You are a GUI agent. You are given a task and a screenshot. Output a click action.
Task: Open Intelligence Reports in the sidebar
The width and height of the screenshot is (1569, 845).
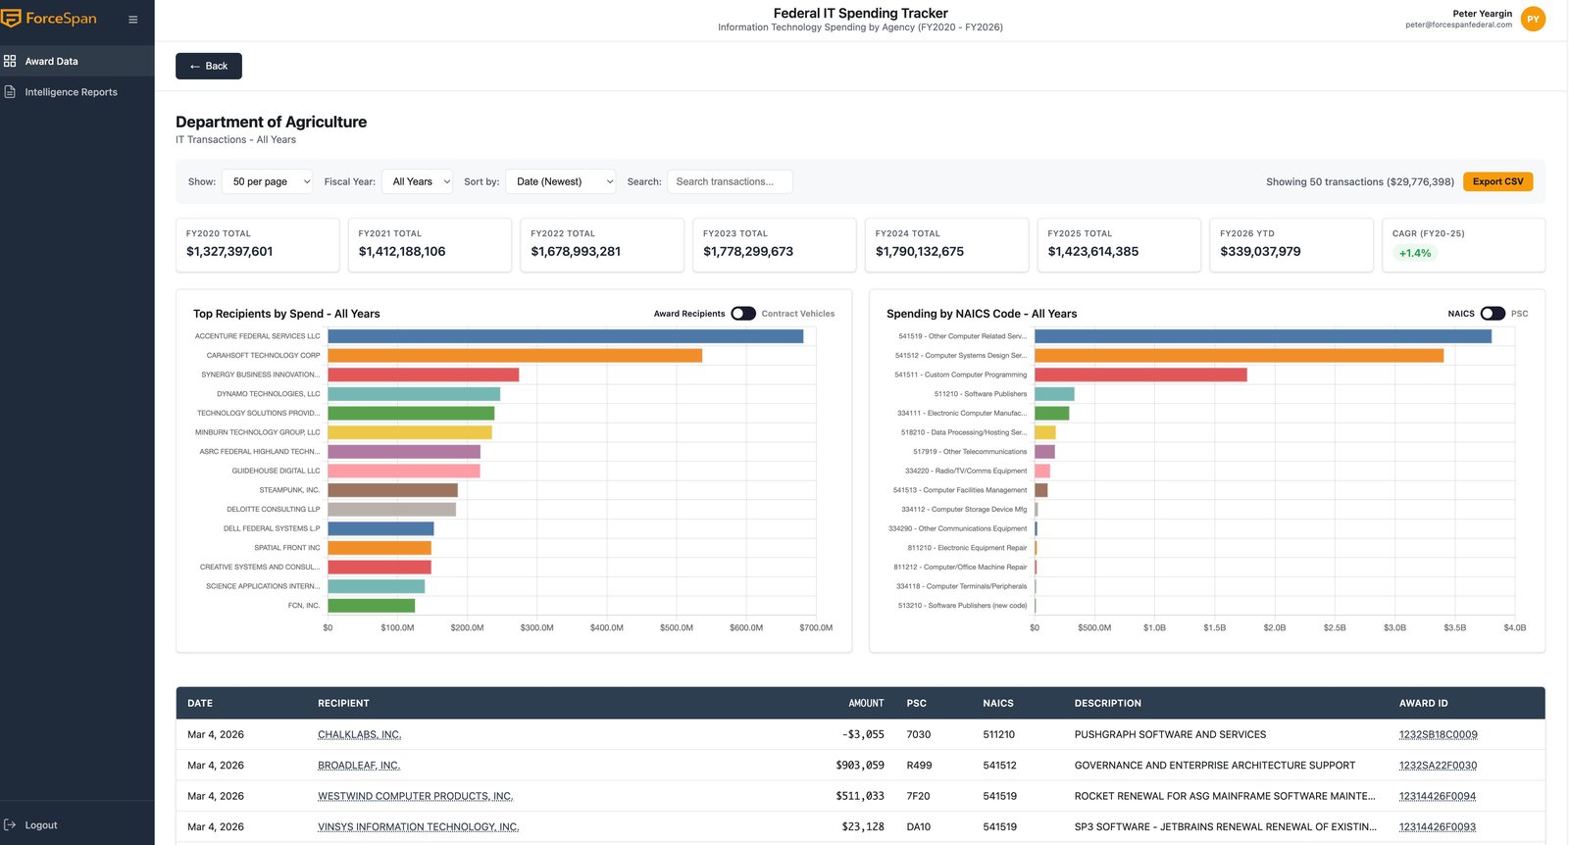pyautogui.click(x=77, y=92)
